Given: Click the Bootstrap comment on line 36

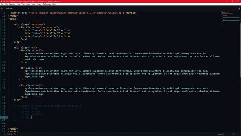Looking at the screenshot, I should tap(47, 106).
